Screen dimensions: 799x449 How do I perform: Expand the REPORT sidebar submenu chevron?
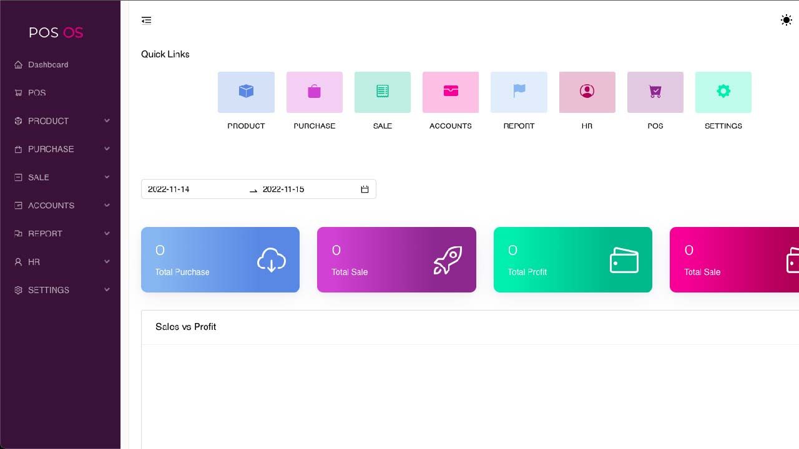[107, 233]
